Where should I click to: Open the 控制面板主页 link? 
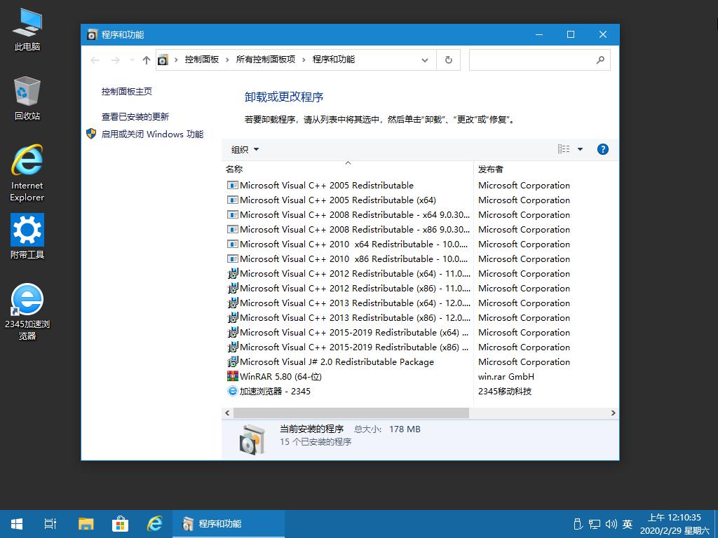pyautogui.click(x=127, y=92)
